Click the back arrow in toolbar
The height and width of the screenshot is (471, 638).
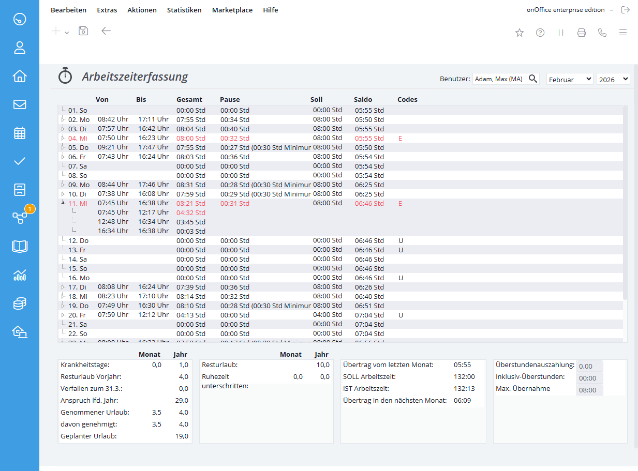pos(106,31)
